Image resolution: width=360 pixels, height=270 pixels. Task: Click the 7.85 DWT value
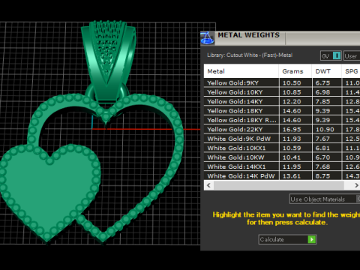322,101
